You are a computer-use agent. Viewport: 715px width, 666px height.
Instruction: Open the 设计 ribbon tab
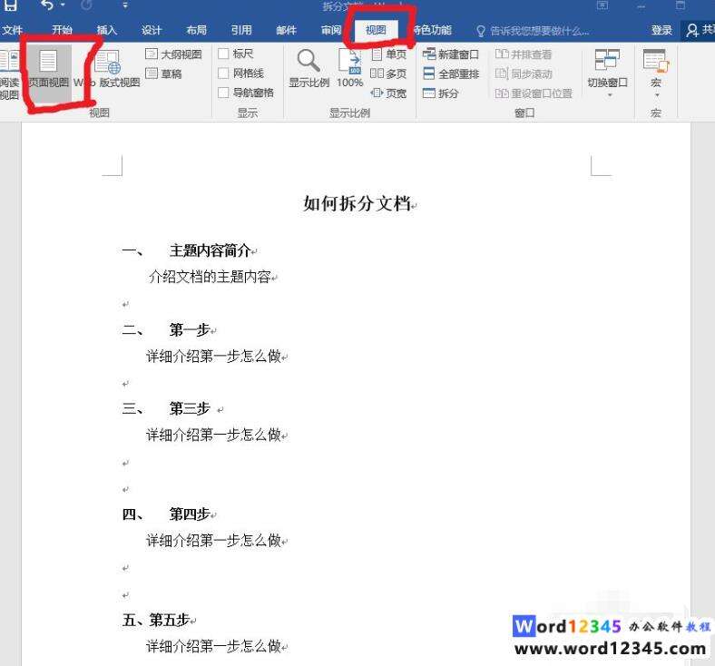point(152,30)
